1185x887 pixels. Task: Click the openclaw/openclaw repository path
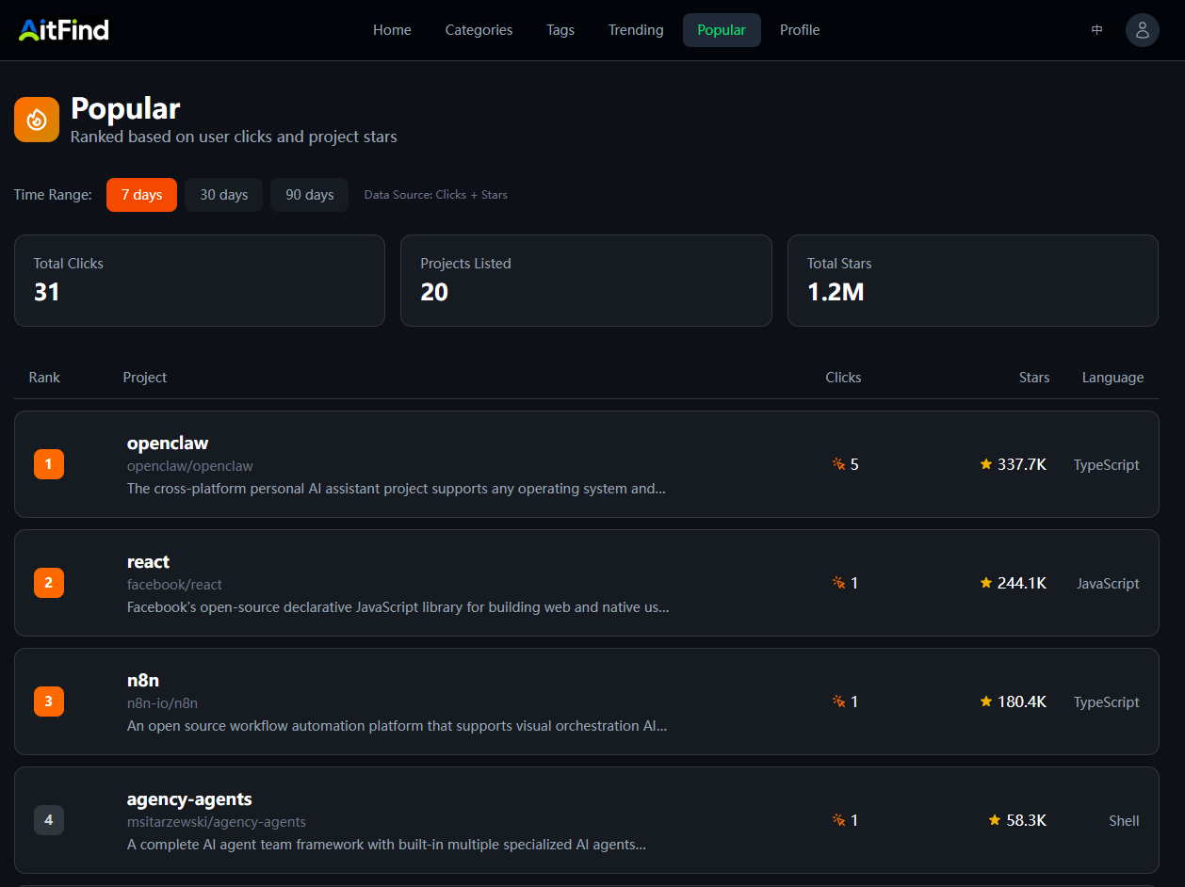[x=190, y=466]
